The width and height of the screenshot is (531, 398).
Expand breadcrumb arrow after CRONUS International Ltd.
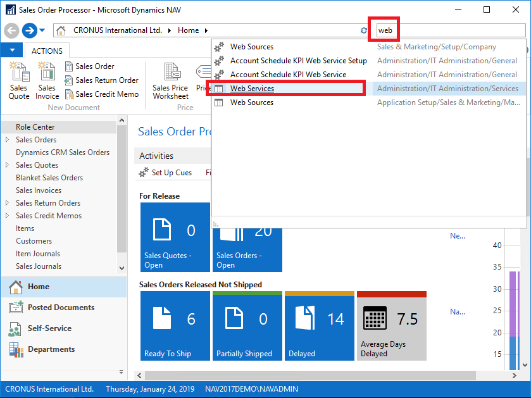[x=170, y=30]
